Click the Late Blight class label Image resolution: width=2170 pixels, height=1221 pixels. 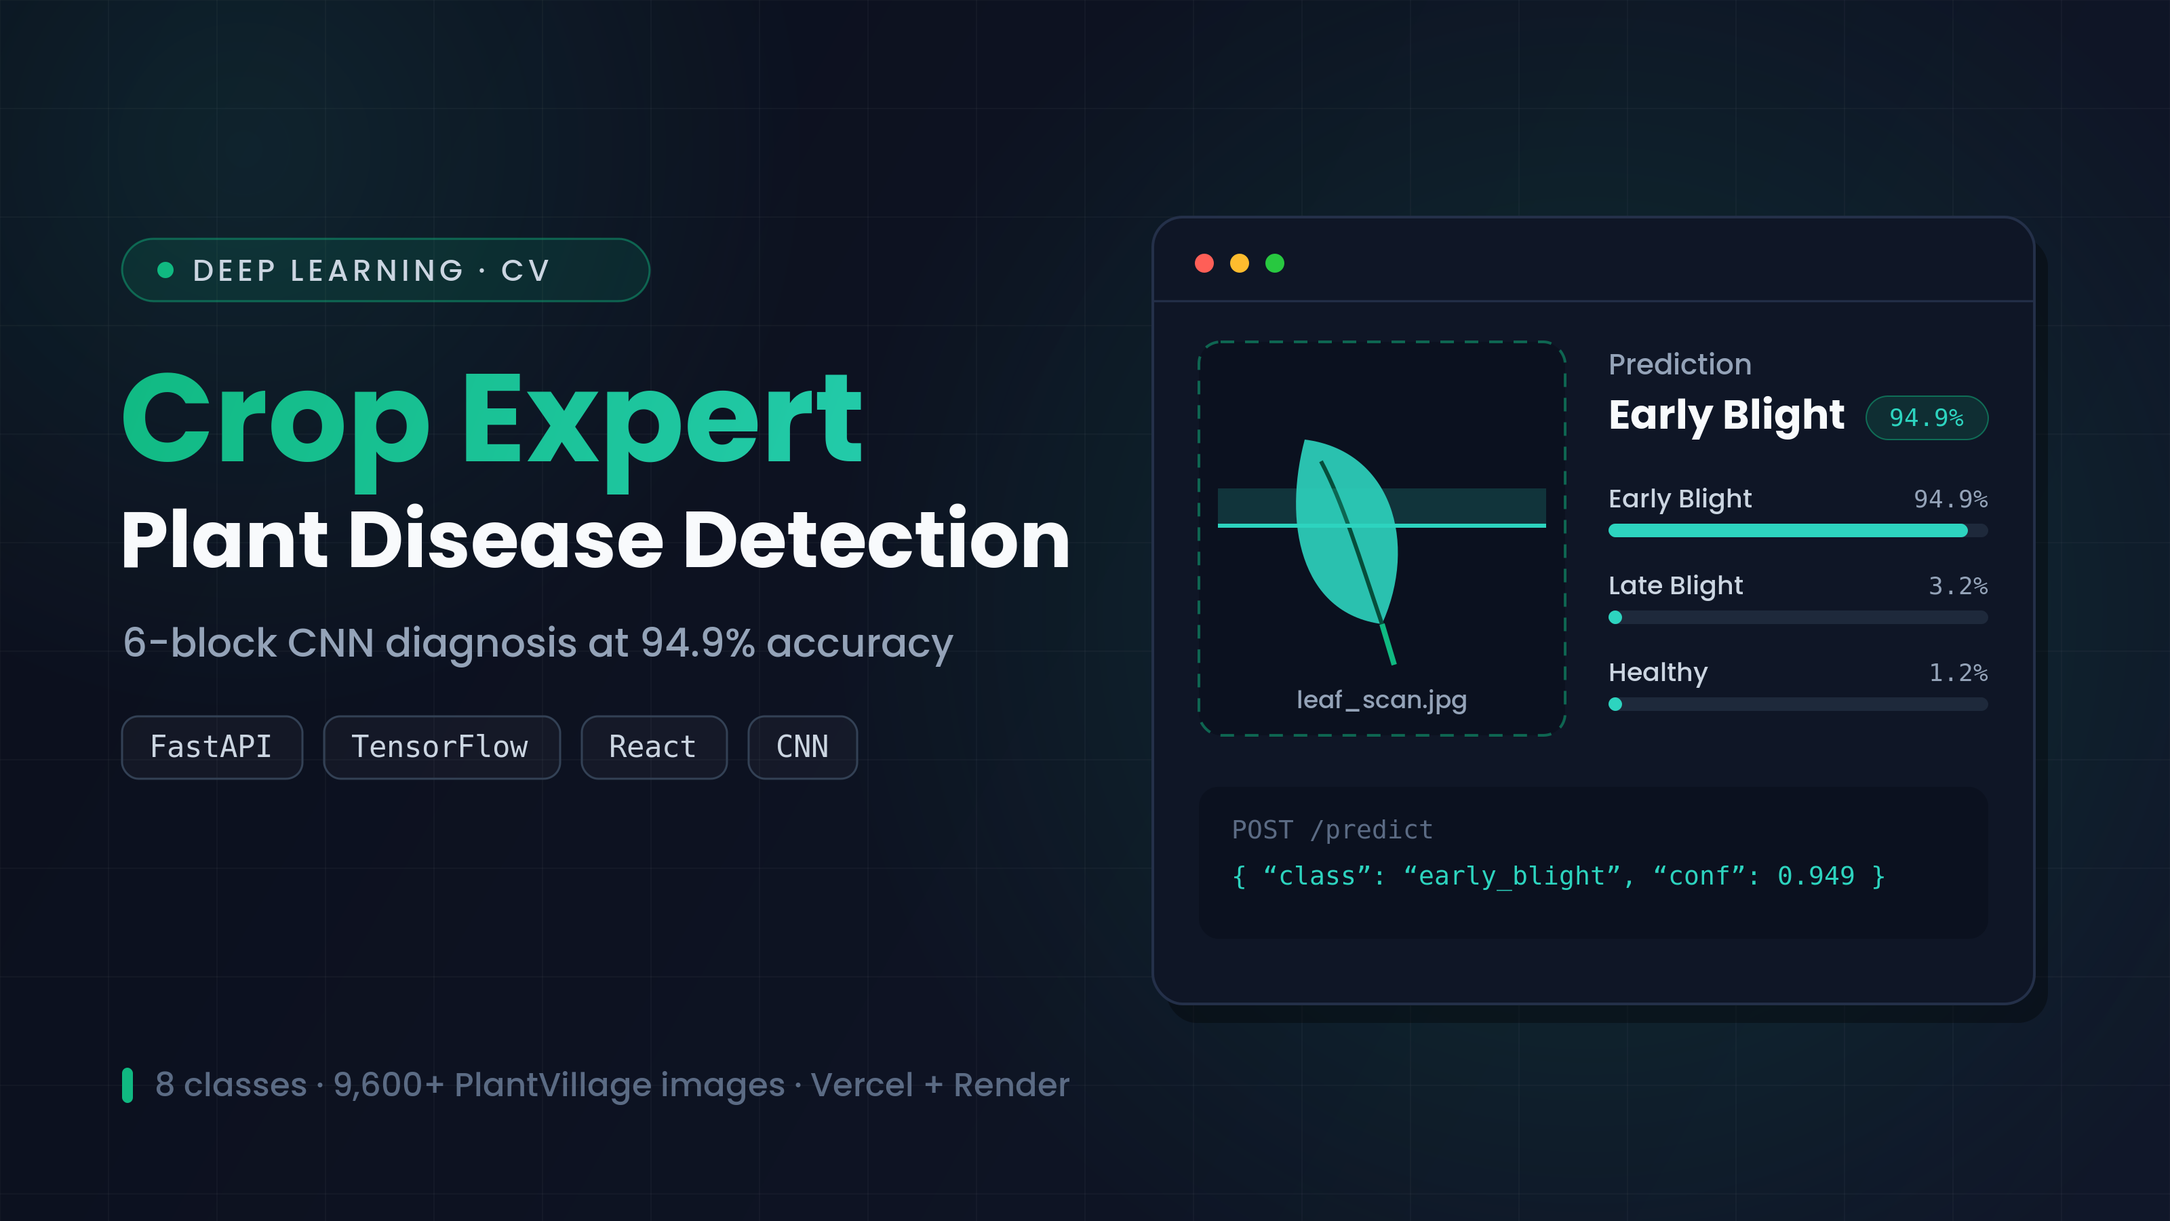(x=1676, y=585)
